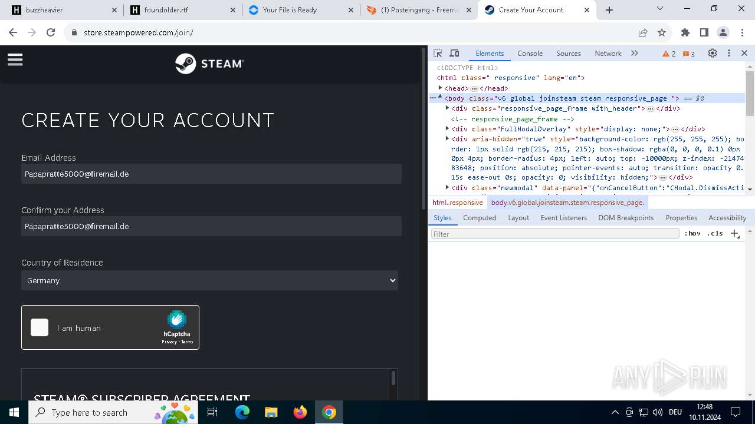Image resolution: width=755 pixels, height=424 pixels.
Task: Select the body breadcrumb item
Action: point(567,202)
